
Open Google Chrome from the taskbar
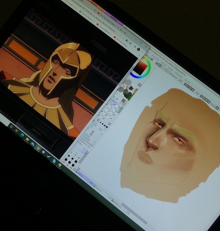(x=38, y=148)
